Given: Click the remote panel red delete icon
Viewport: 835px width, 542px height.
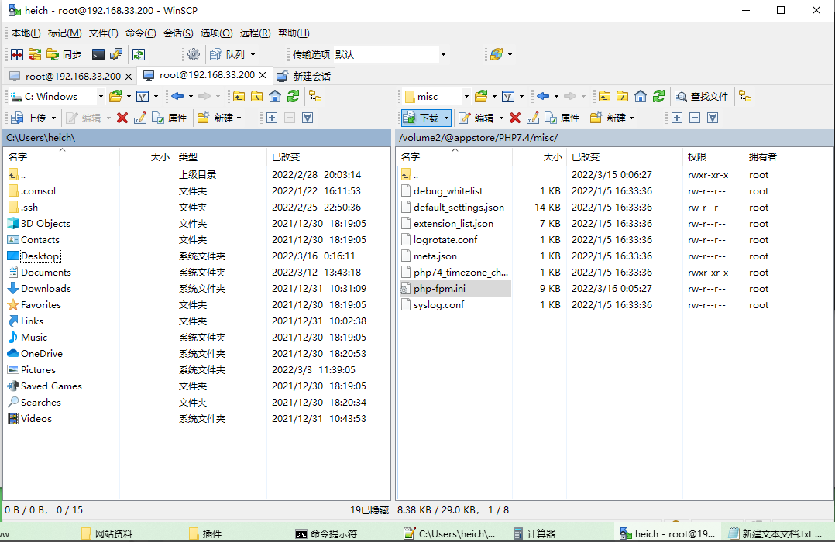Looking at the screenshot, I should 515,118.
